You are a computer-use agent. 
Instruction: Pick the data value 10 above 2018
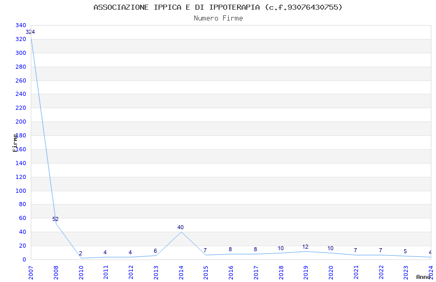[281, 248]
